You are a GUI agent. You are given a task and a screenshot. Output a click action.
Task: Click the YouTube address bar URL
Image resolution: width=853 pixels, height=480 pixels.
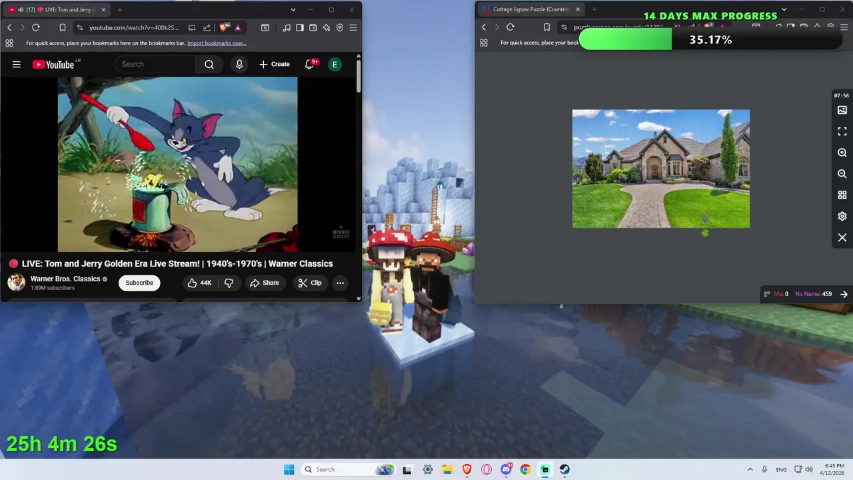pos(134,27)
